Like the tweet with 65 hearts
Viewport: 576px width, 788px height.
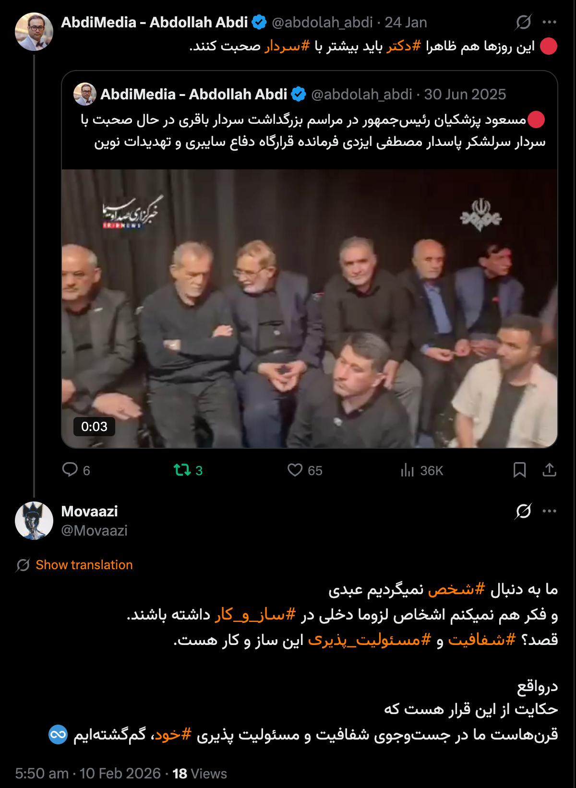tap(295, 470)
